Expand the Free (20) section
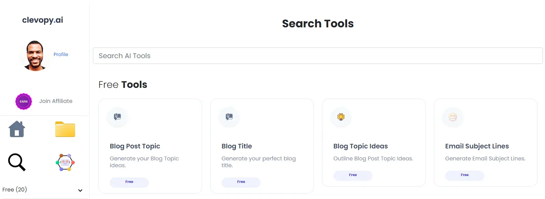 (x=80, y=190)
